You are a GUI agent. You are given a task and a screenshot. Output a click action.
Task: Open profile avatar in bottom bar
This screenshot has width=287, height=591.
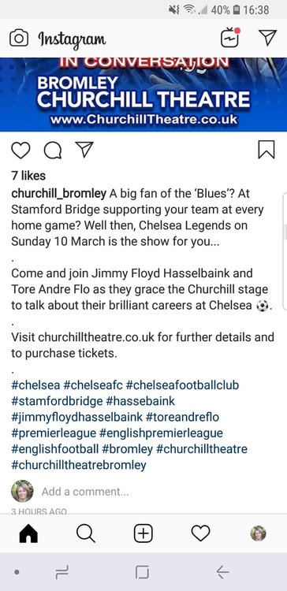259,533
